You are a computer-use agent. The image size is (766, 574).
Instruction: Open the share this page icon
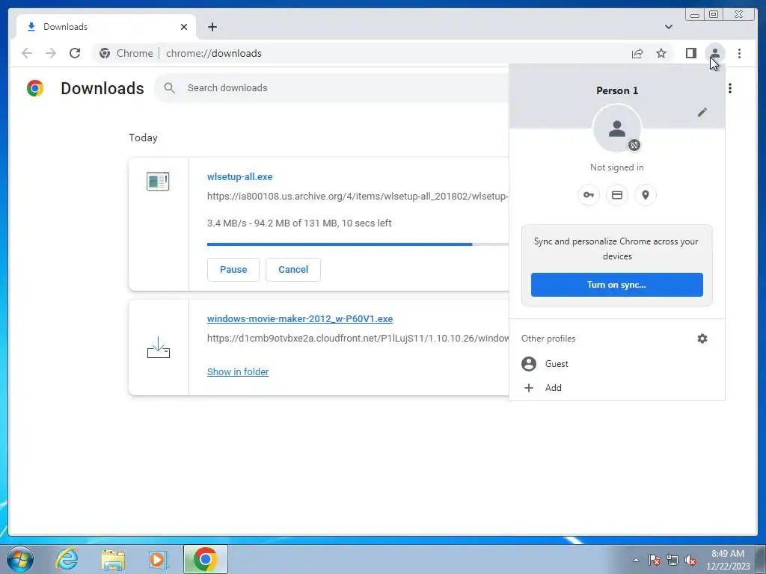[x=637, y=53]
